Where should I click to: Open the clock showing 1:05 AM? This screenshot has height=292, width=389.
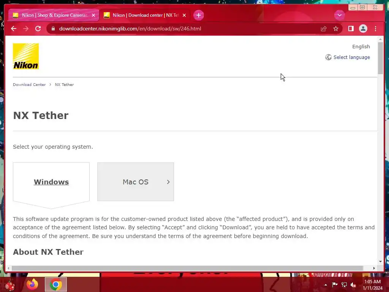(x=372, y=285)
